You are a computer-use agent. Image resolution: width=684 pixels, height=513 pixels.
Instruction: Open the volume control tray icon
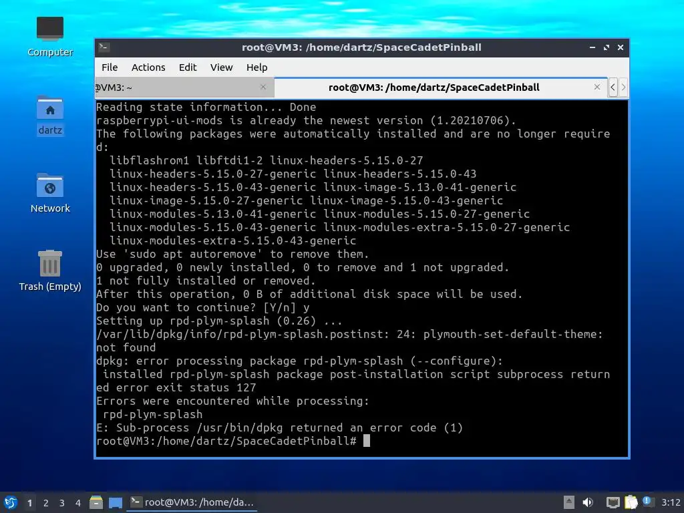tap(588, 502)
